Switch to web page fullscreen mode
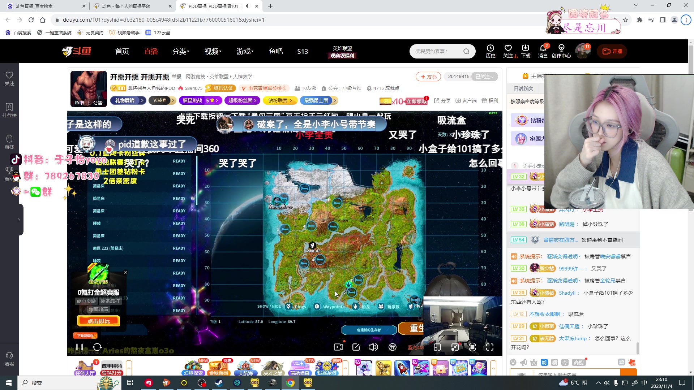Viewport: 694px width, 390px height. 472,347
